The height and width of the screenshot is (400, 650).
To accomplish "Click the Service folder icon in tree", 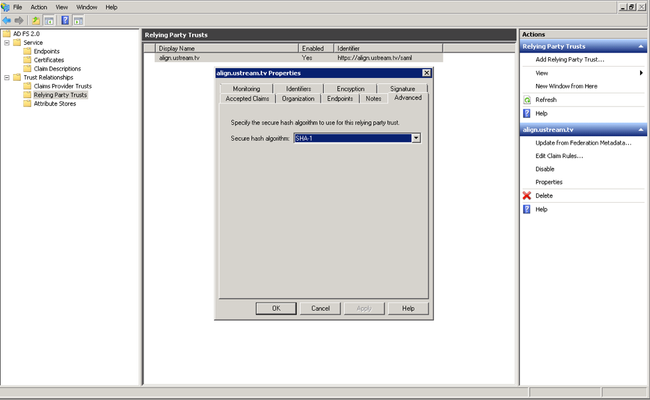I will (x=17, y=42).
